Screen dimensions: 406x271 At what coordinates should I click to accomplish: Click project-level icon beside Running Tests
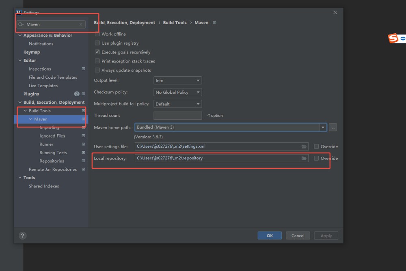pos(83,153)
